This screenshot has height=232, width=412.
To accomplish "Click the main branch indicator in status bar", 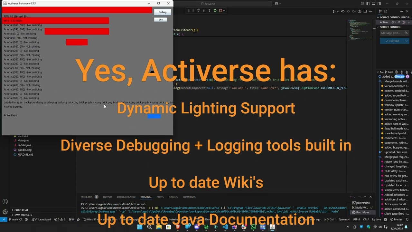I will click(13, 219).
